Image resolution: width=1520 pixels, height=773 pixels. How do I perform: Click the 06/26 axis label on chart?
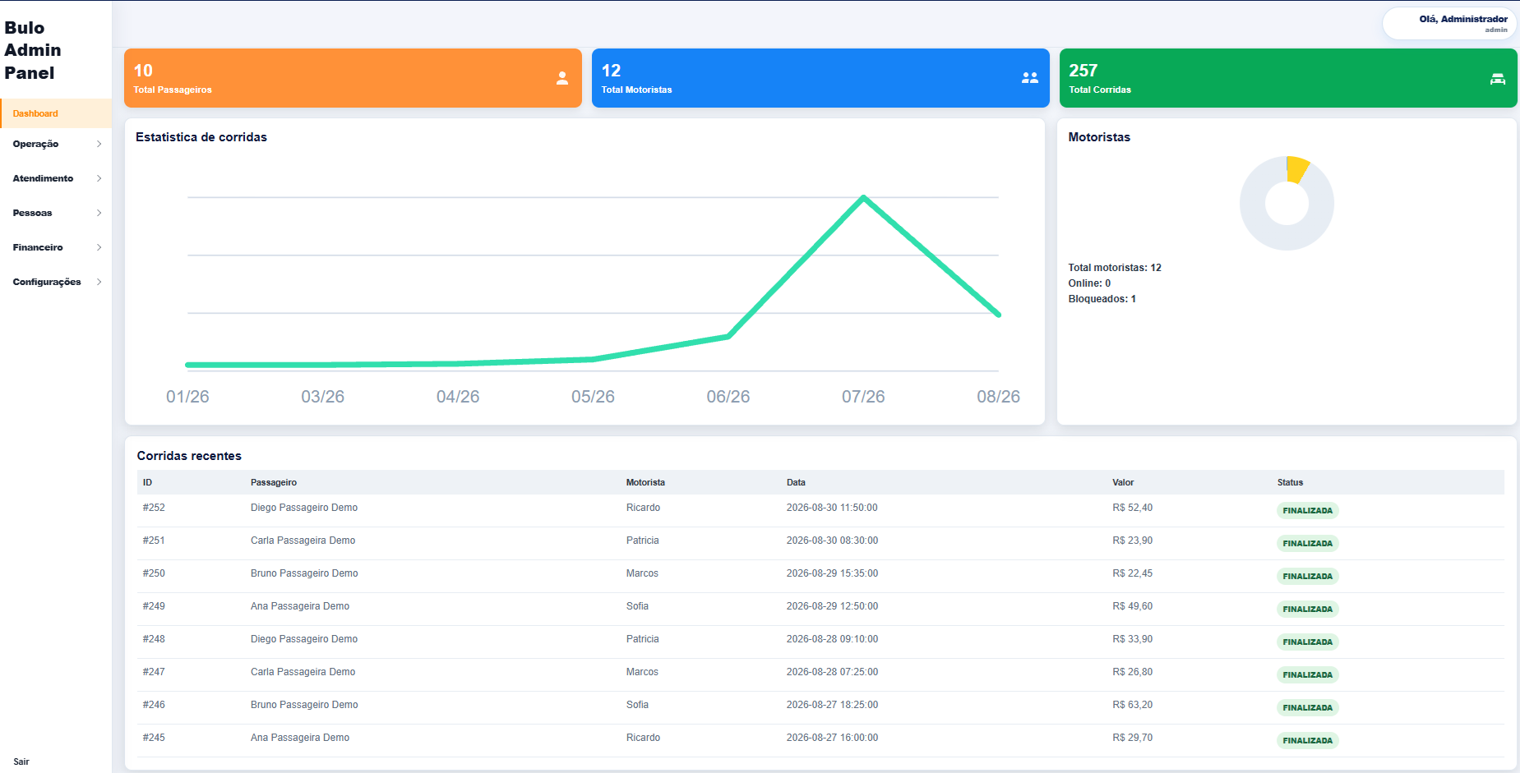728,397
